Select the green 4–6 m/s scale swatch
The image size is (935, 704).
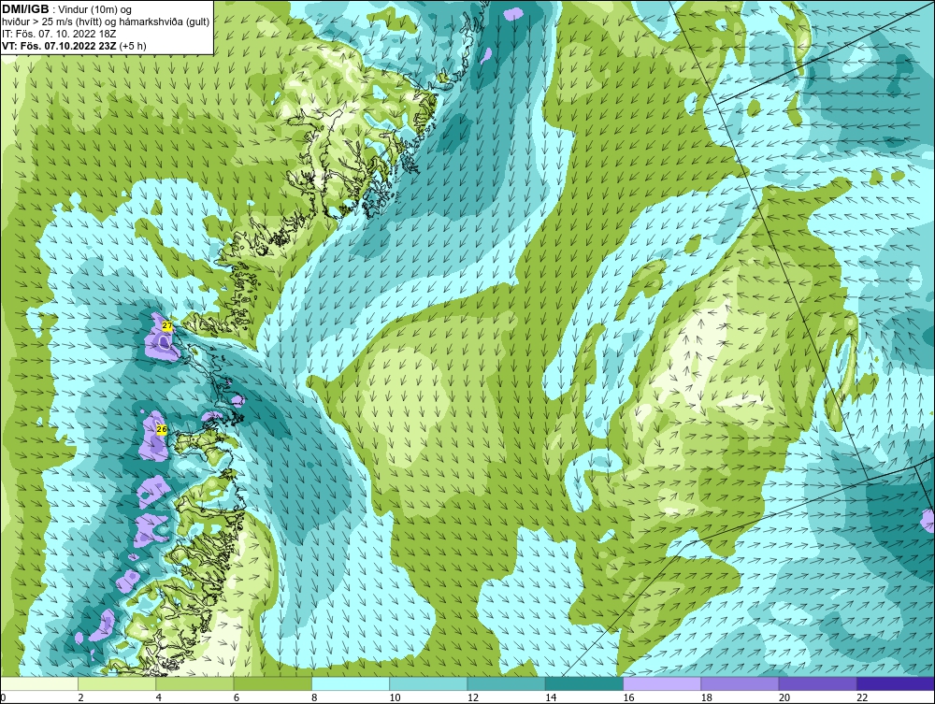pyautogui.click(x=195, y=683)
